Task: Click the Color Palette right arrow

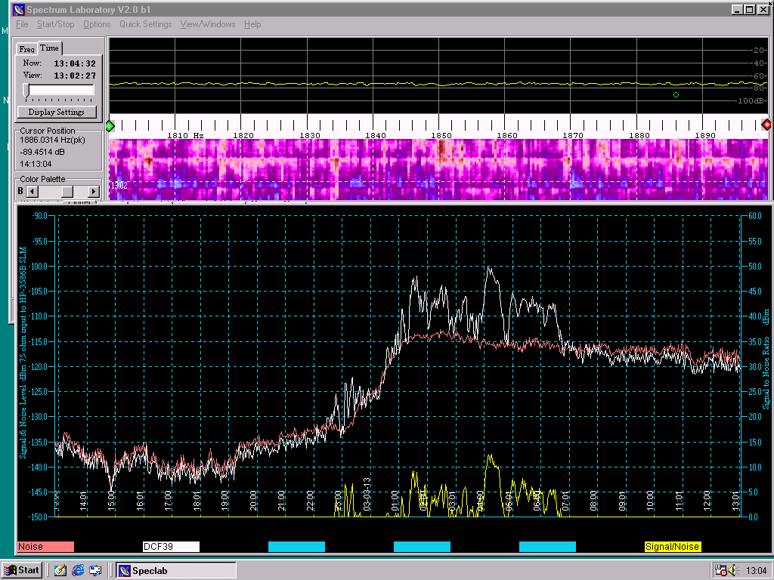Action: [94, 191]
